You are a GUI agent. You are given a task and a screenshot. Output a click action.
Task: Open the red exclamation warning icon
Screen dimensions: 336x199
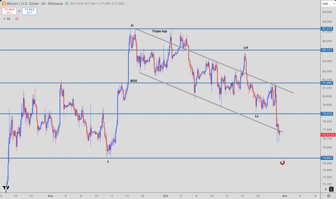coord(17,19)
